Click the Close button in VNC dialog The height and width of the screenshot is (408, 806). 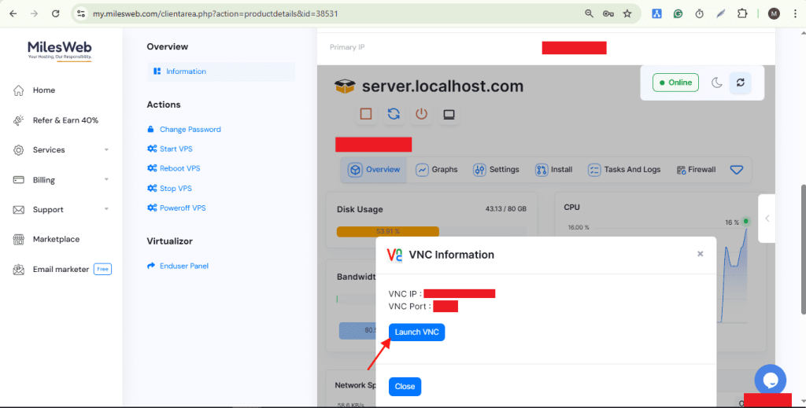(405, 387)
